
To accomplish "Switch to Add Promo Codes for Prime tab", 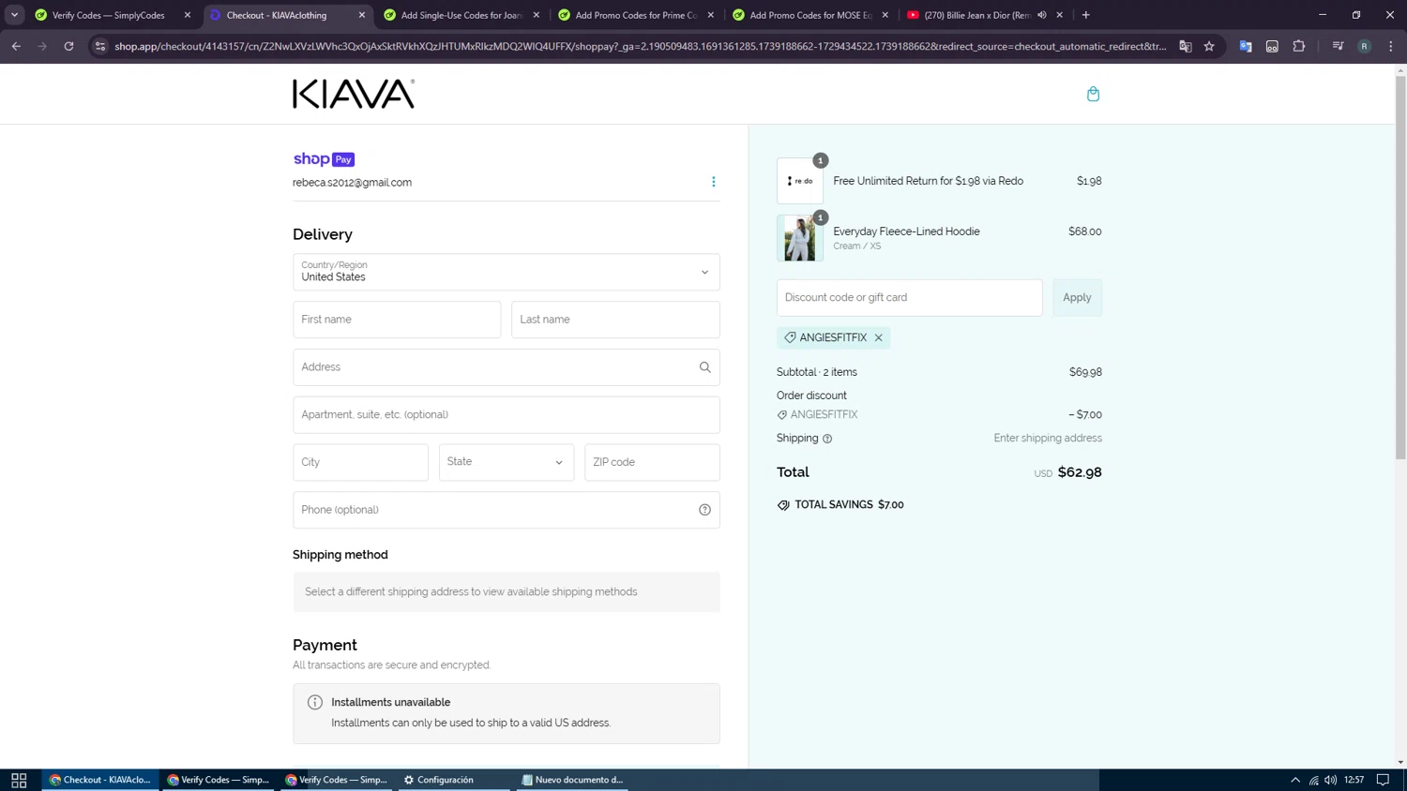I will [634, 15].
